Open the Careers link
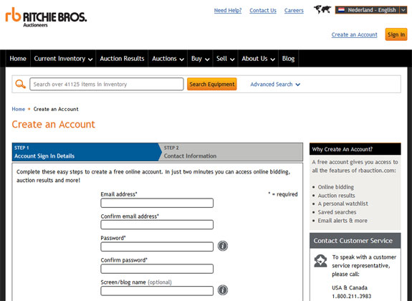The width and height of the screenshot is (412, 301). click(294, 11)
